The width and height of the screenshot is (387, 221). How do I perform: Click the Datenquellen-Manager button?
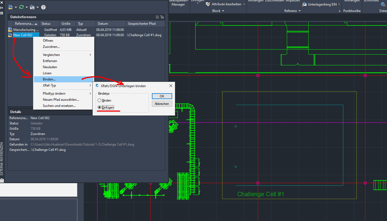click(x=178, y=3)
